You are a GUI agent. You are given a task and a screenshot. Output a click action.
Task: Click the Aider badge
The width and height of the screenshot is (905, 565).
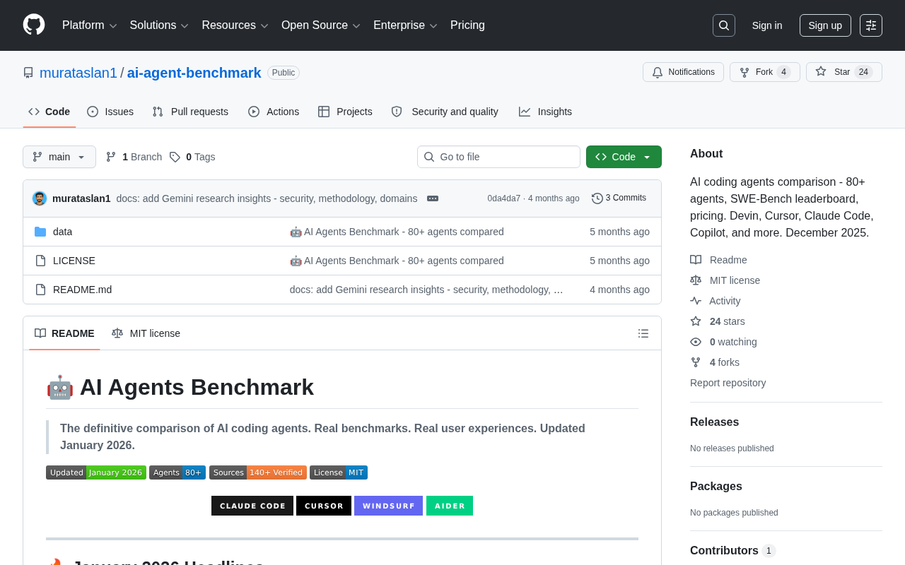[x=450, y=506]
